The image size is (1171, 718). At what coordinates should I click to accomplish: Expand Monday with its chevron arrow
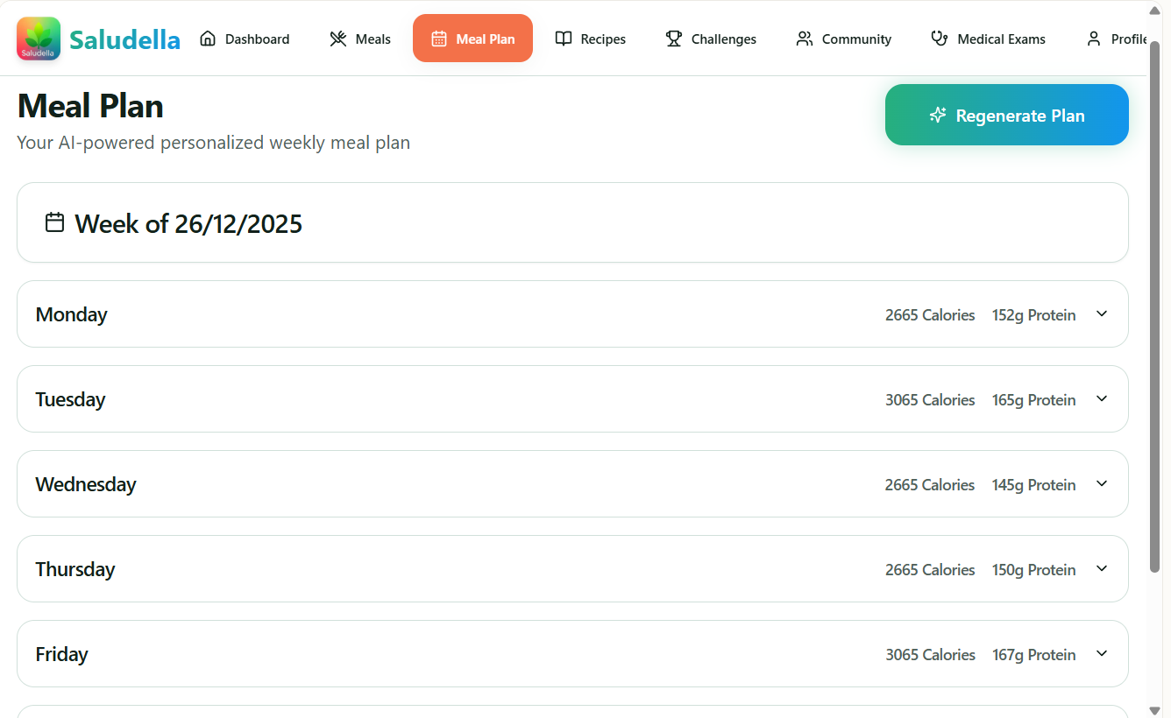click(x=1102, y=313)
